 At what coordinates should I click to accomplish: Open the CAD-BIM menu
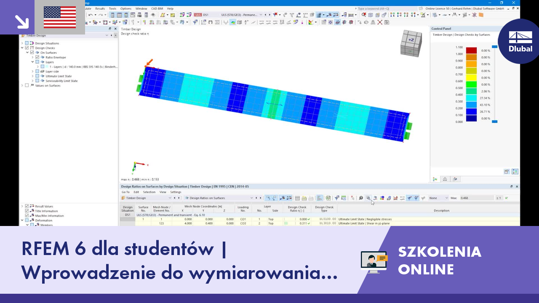click(157, 8)
